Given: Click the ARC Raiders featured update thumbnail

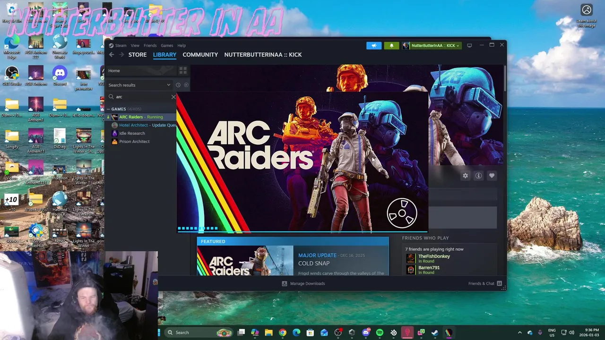Looking at the screenshot, I should 245,261.
